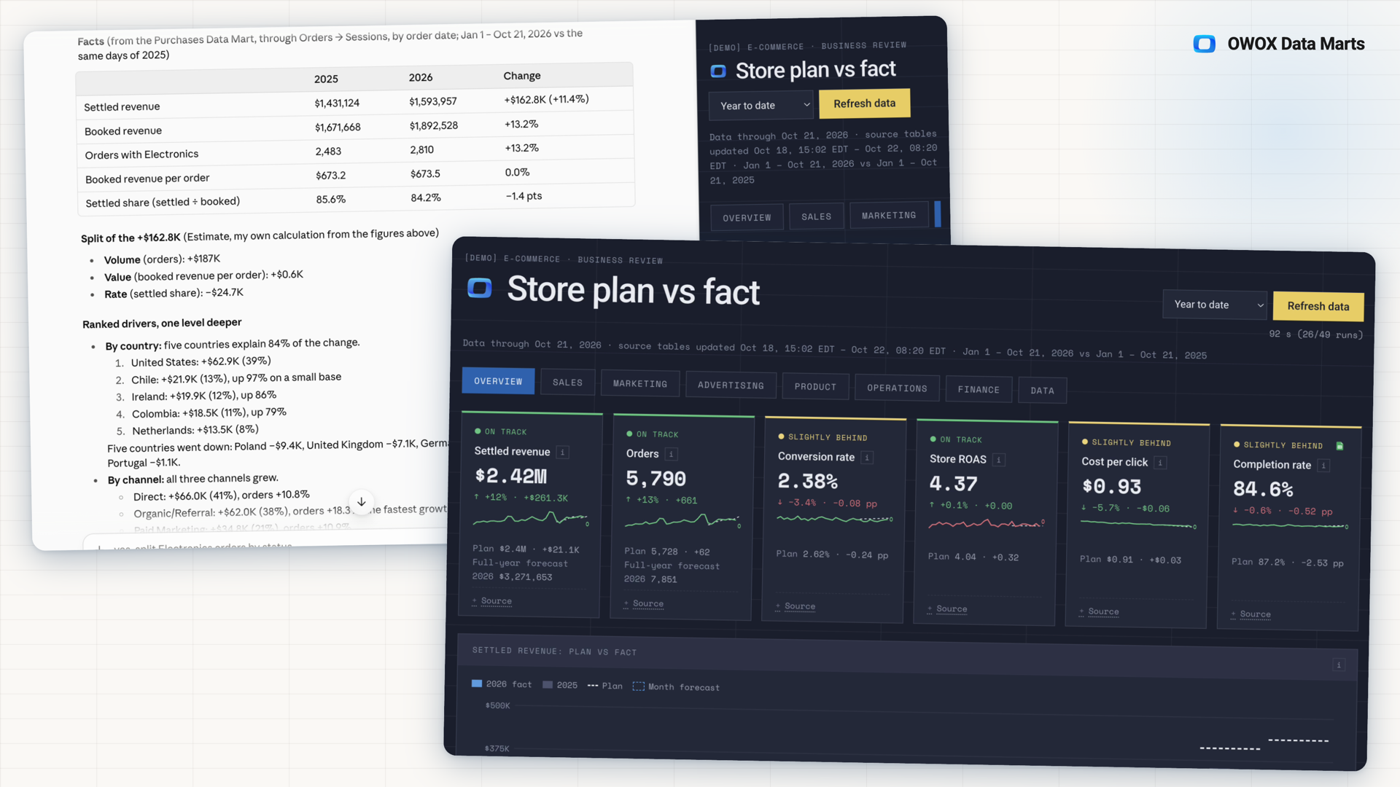
Task: Switch to the SALES tab in front dashboard
Action: tap(567, 383)
